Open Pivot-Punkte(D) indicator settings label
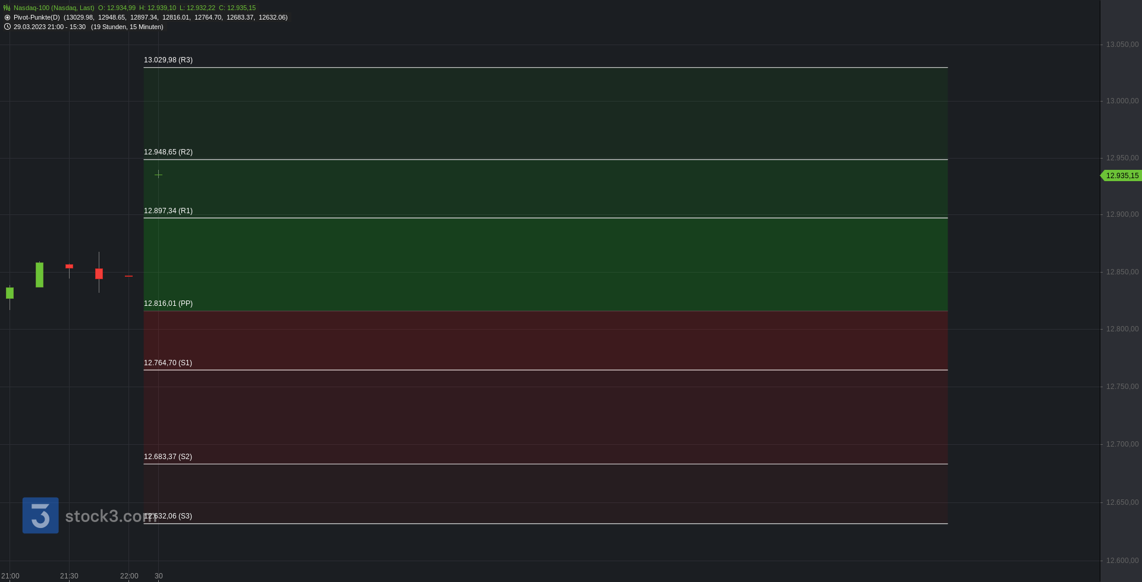 37,17
